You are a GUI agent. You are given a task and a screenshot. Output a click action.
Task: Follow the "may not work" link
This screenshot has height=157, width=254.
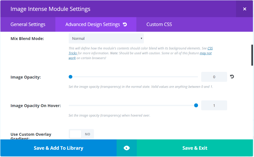pos(206,53)
